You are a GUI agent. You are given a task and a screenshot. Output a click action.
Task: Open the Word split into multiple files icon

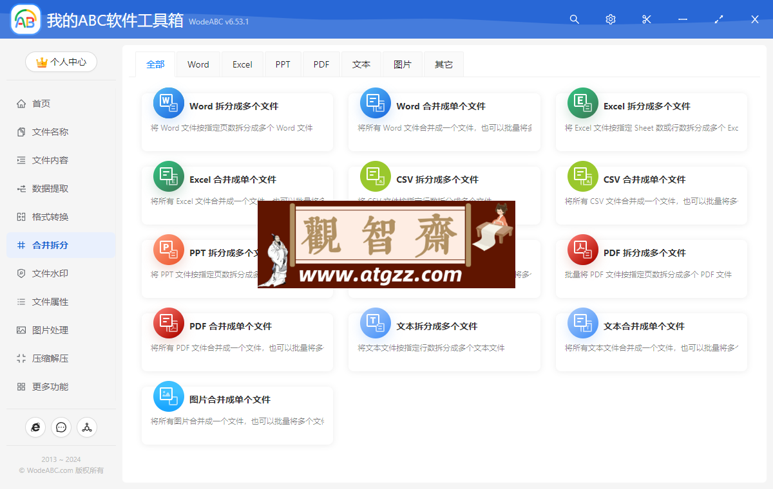pyautogui.click(x=169, y=103)
